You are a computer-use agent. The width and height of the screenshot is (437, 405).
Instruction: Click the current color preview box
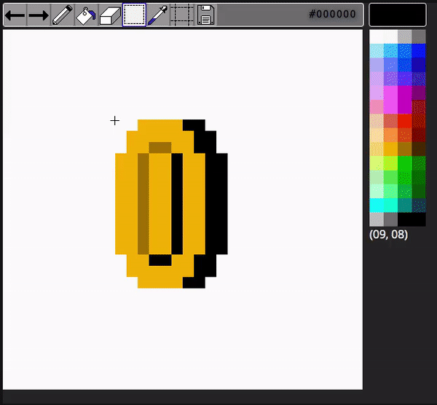tap(398, 15)
